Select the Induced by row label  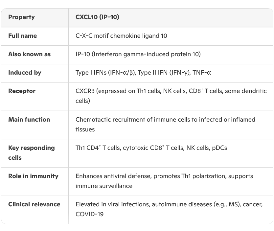coord(25,73)
